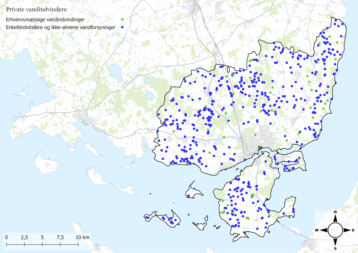Click the E letter on the compass rose
The width and height of the screenshot is (358, 253).
click(x=353, y=230)
